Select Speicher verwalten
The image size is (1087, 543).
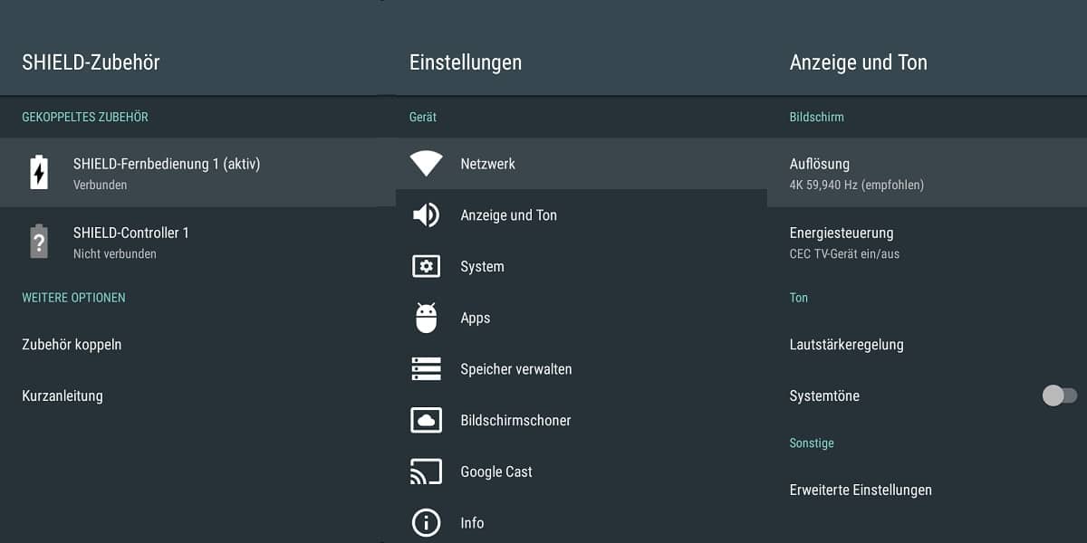(x=581, y=369)
